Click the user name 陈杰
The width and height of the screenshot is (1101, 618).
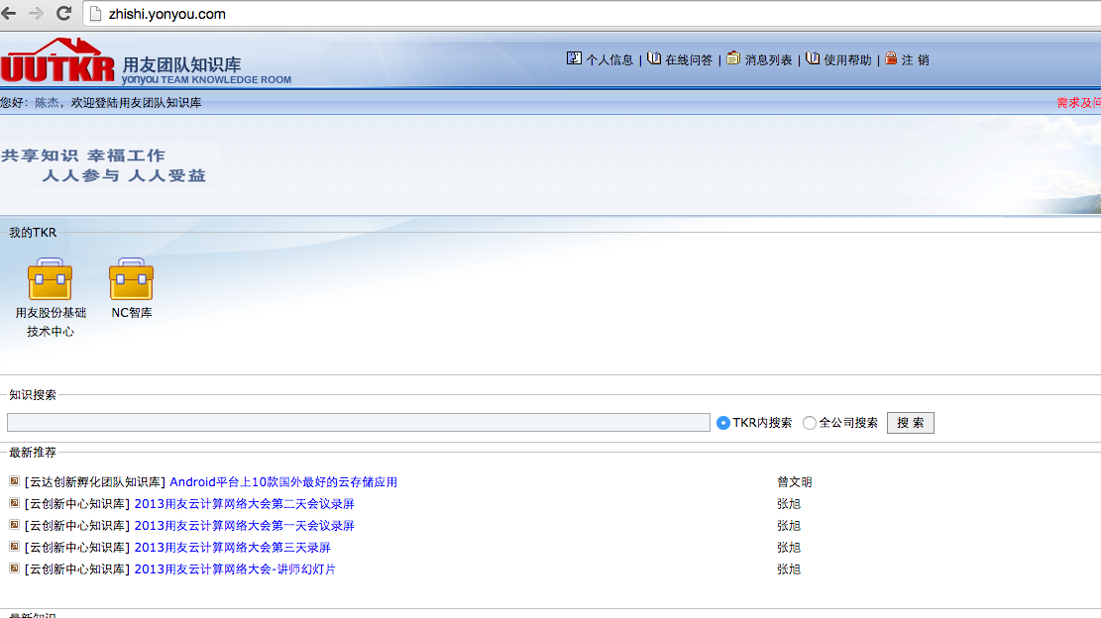pos(47,102)
